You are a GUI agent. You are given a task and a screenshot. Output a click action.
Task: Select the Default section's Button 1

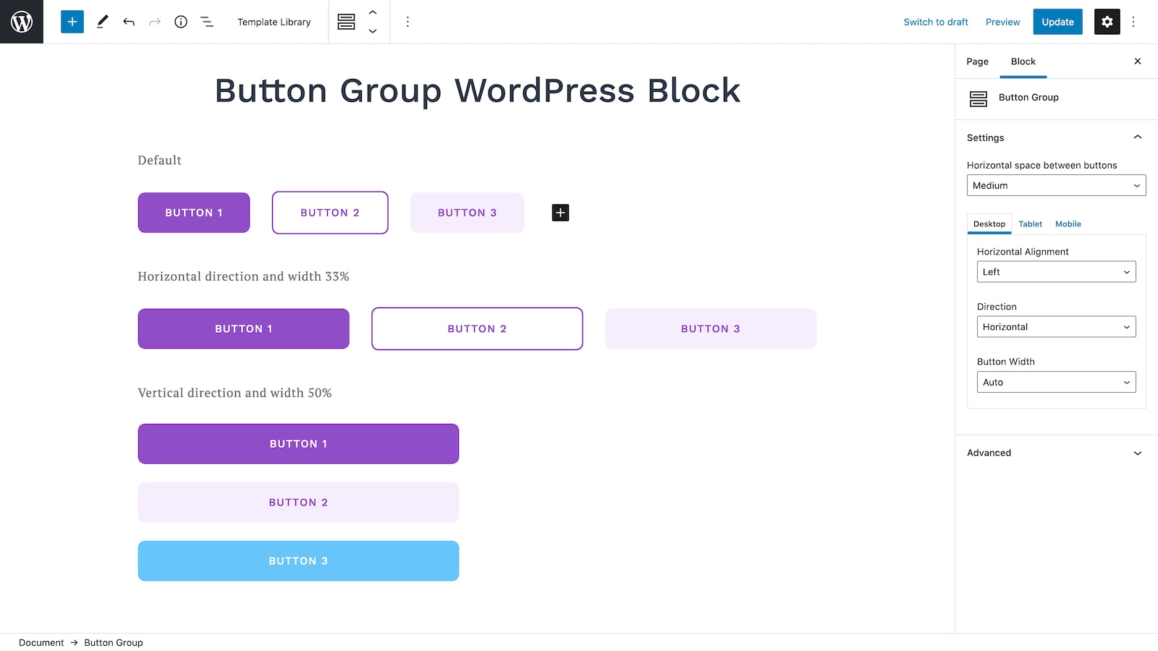point(194,213)
